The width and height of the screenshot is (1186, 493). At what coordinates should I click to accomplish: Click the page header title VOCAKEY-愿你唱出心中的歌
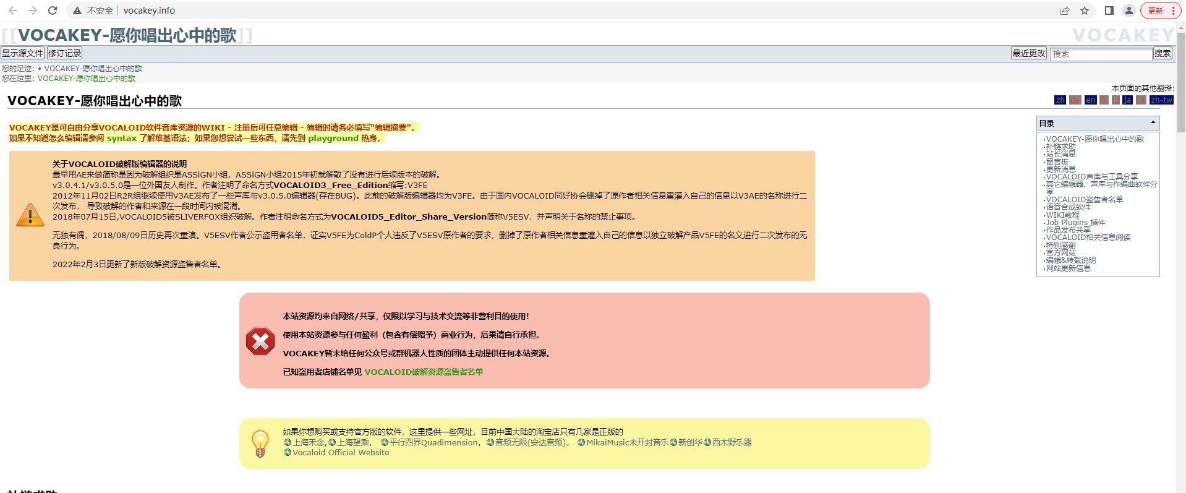[127, 35]
